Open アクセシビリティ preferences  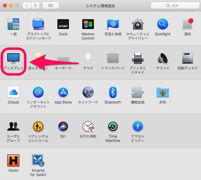138,126
